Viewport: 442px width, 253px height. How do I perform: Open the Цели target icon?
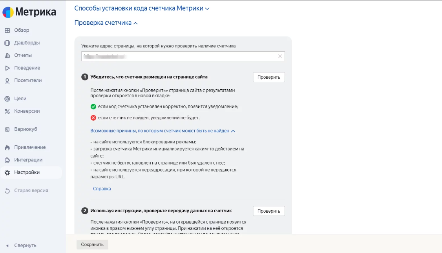pos(7,99)
